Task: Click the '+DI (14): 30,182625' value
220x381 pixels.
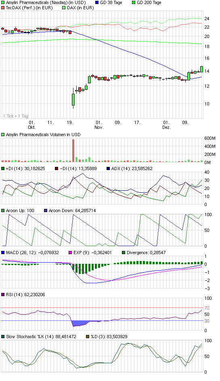Action: click(x=25, y=168)
